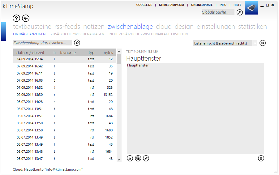Switch to cloud tab
Screen dimensions: 279x175
point(164,27)
